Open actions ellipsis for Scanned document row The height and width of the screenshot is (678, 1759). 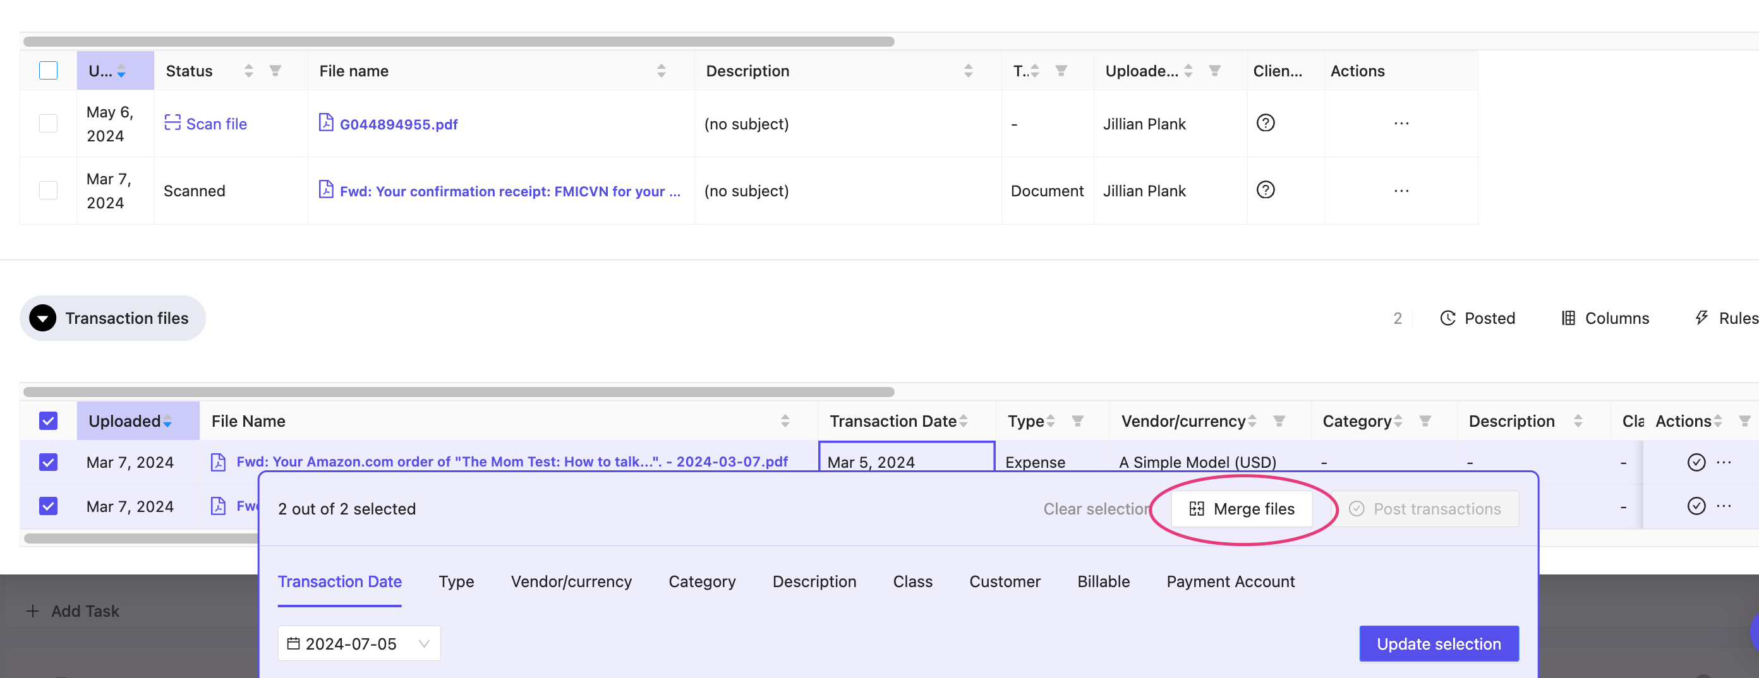click(1401, 190)
